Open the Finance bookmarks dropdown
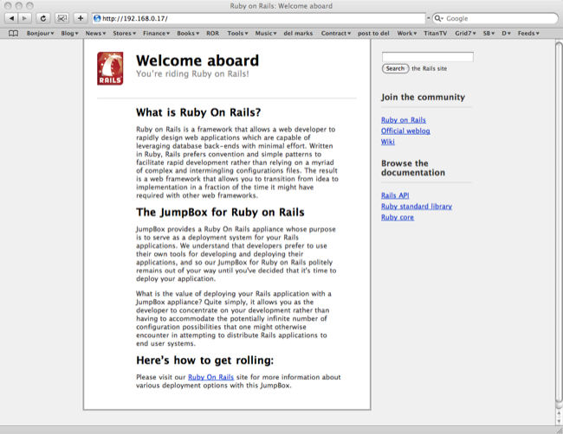The height and width of the screenshot is (434, 563). (x=156, y=34)
